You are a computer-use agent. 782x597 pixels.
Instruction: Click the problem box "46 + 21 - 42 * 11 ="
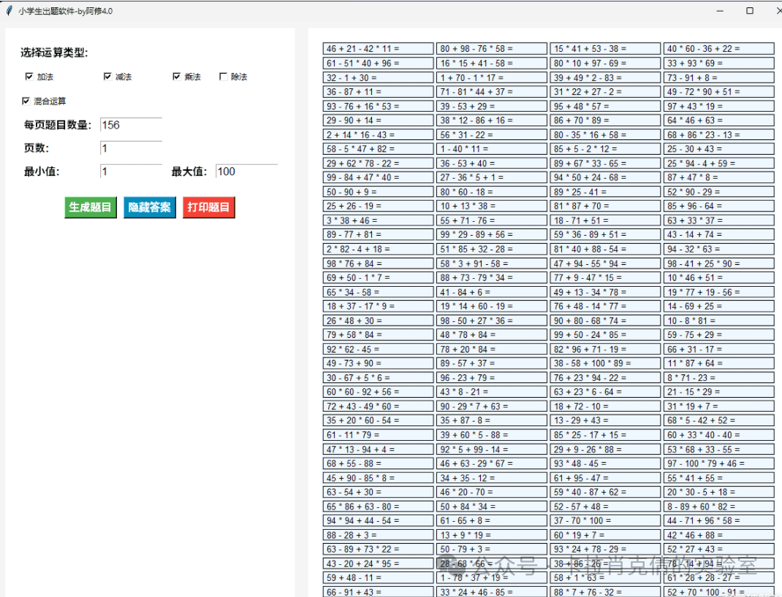tap(378, 49)
